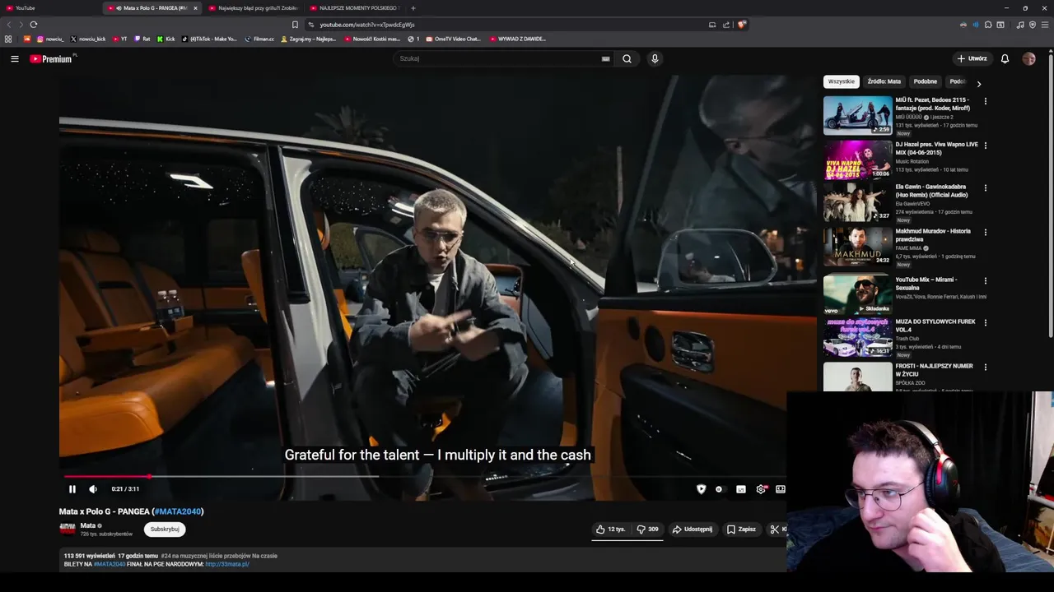Image resolution: width=1054 pixels, height=592 pixels.
Task: Pause the video playback
Action: click(x=72, y=489)
